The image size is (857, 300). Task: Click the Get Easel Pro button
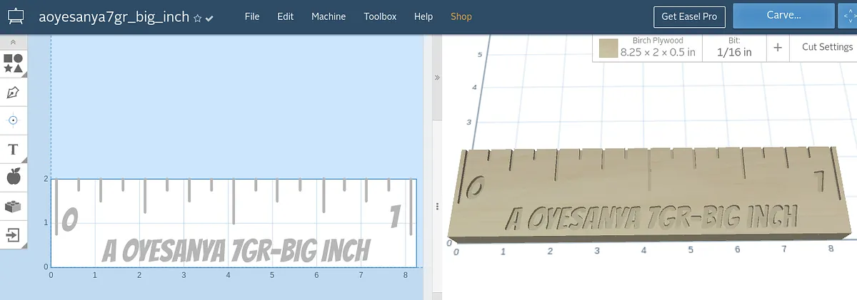click(689, 16)
